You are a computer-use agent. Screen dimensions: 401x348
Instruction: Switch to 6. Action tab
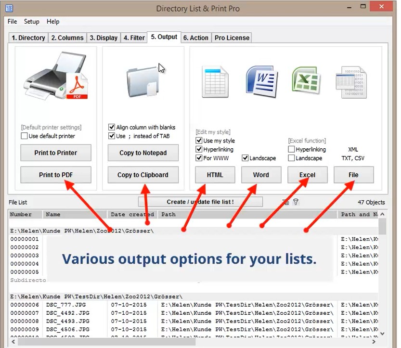196,38
